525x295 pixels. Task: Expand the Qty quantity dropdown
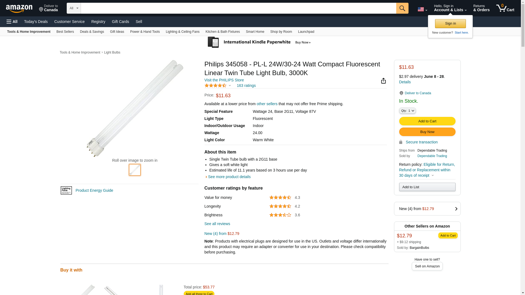point(407,111)
